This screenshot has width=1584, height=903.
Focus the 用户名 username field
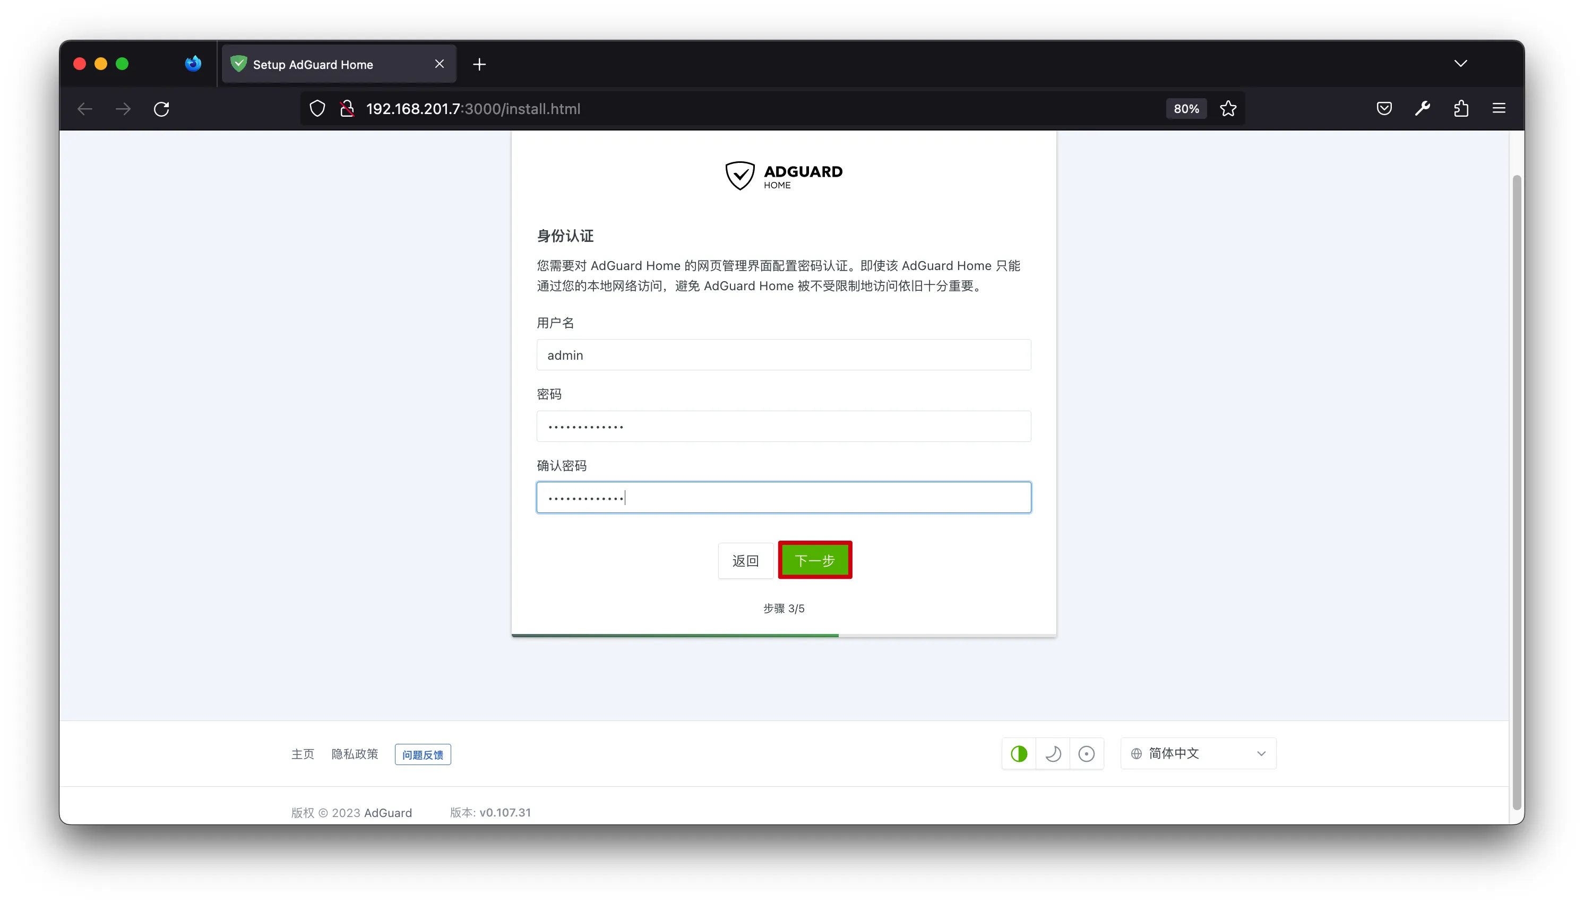(x=784, y=355)
